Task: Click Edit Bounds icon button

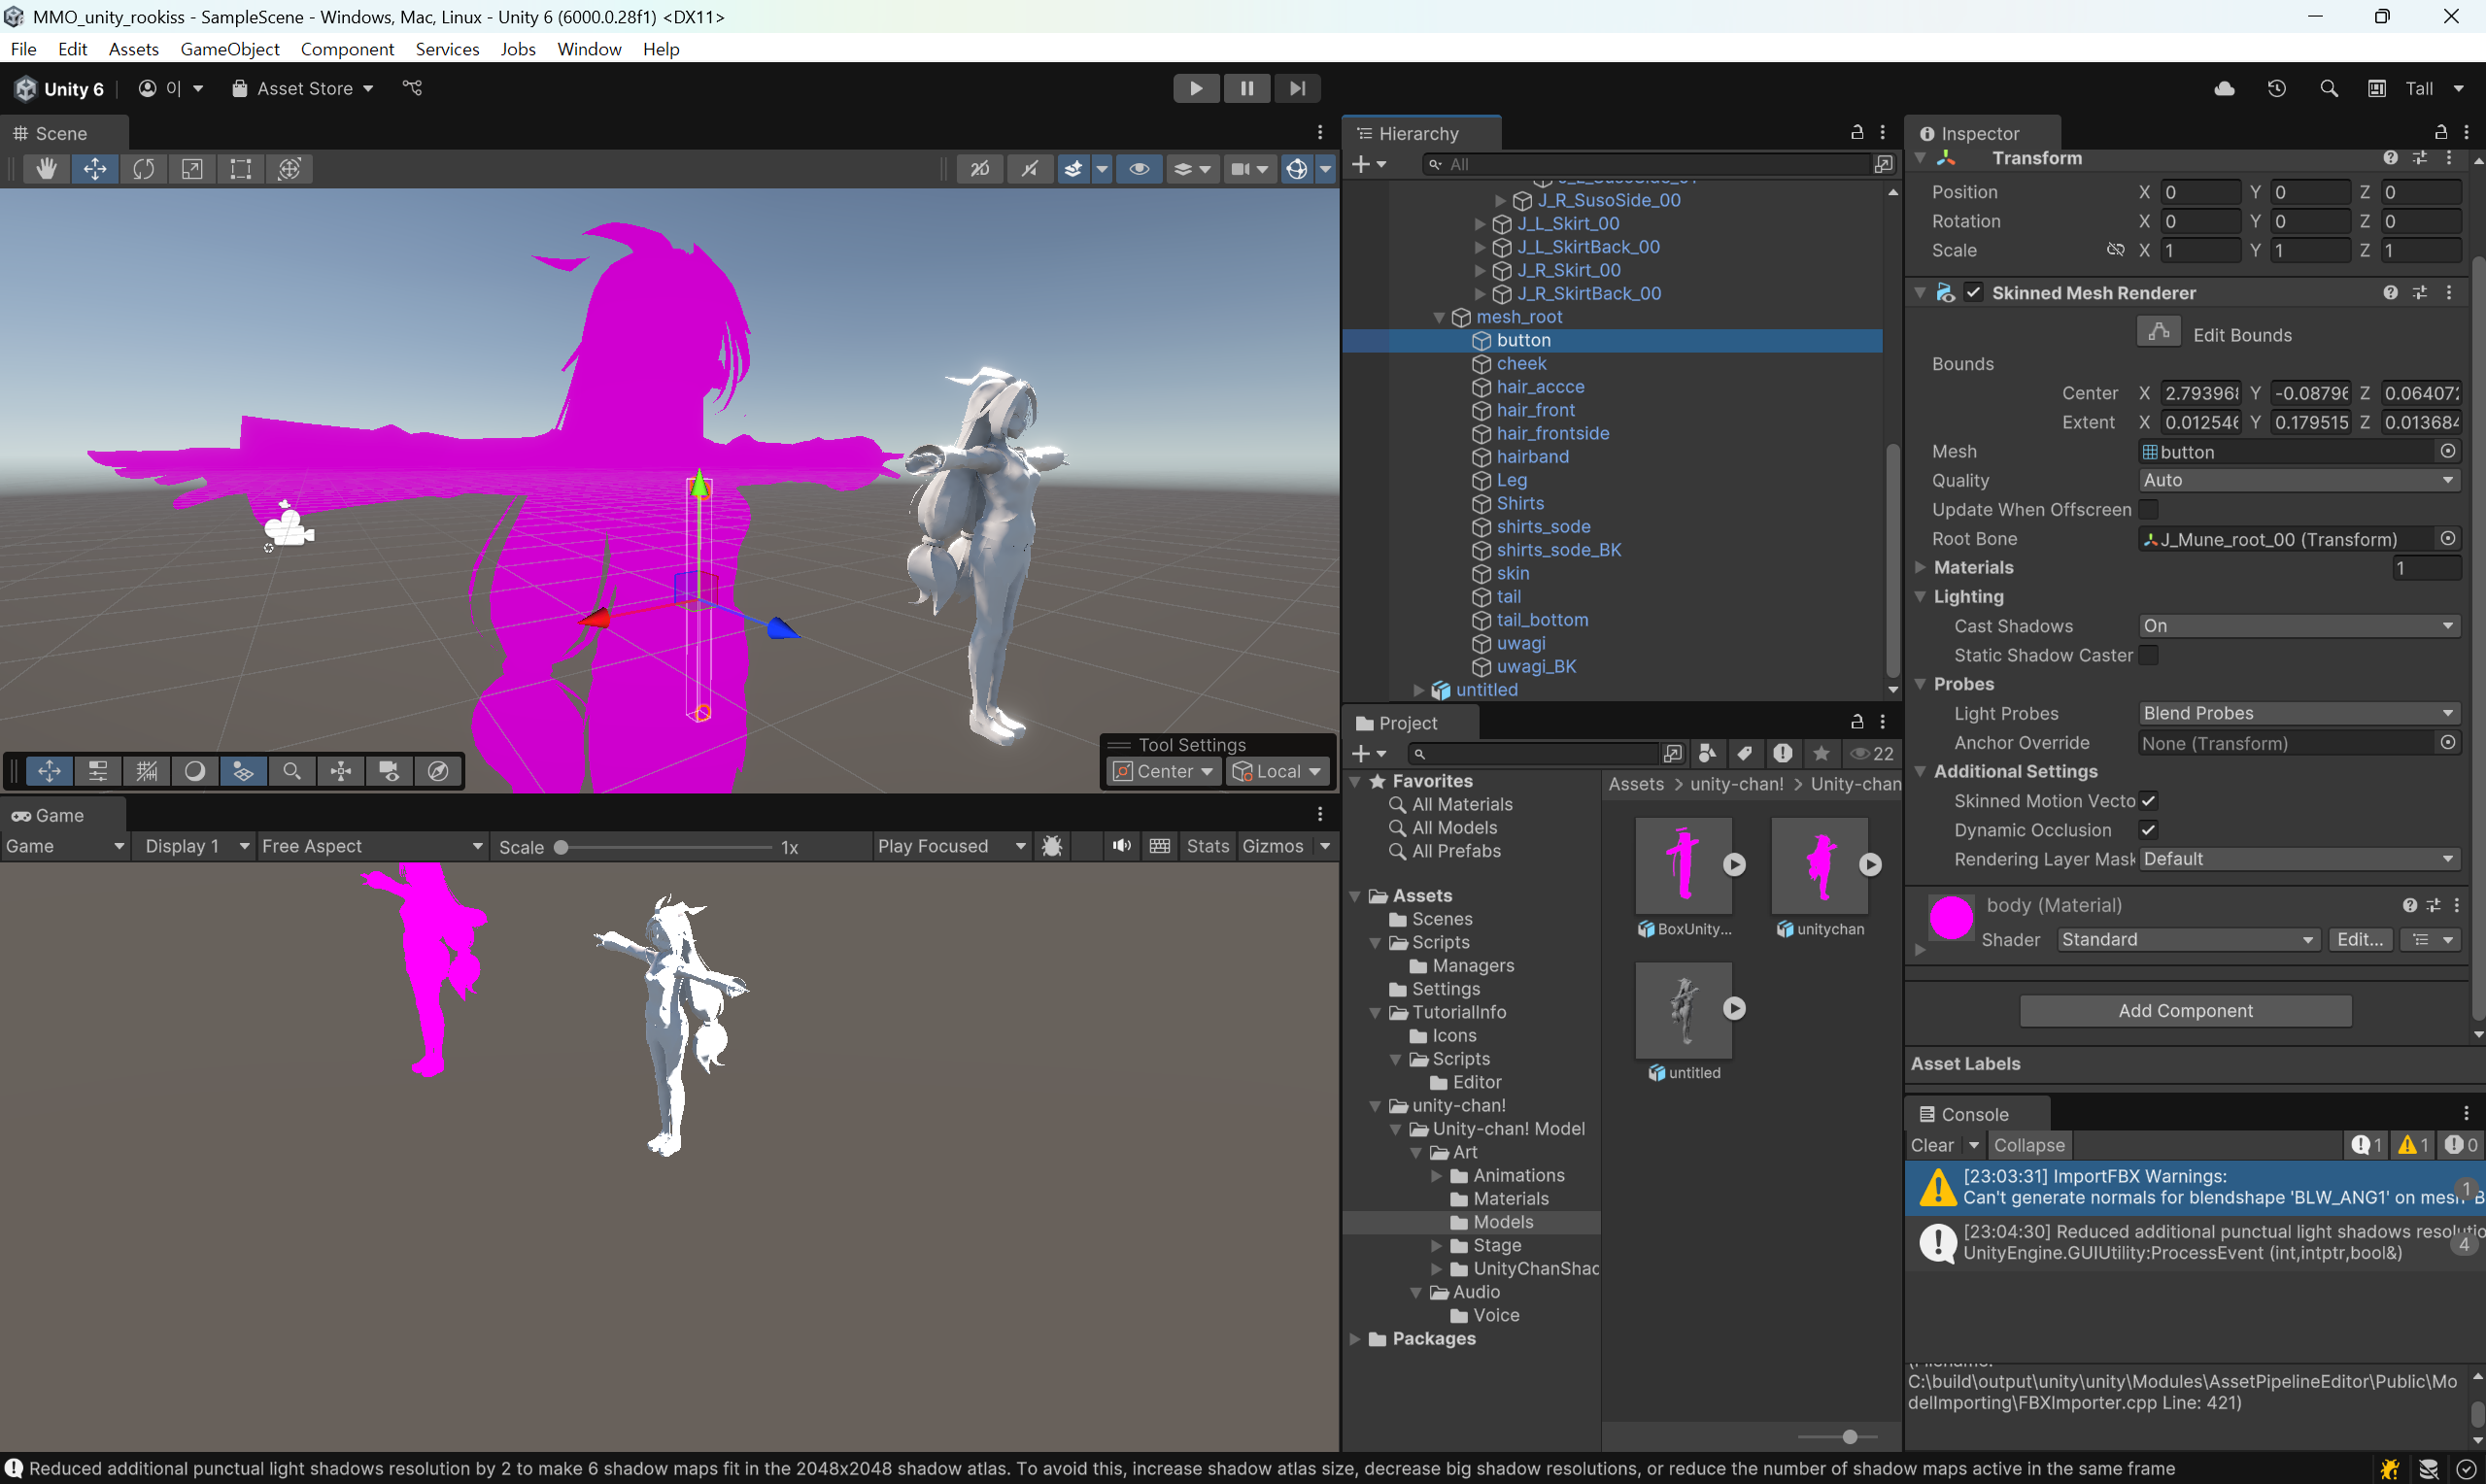Action: coord(2159,332)
